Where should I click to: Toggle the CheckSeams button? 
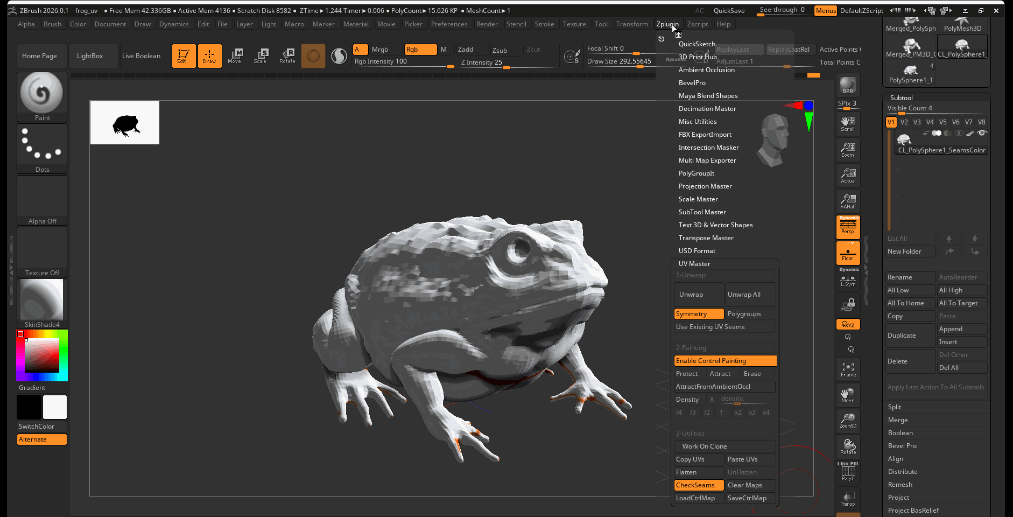click(699, 485)
